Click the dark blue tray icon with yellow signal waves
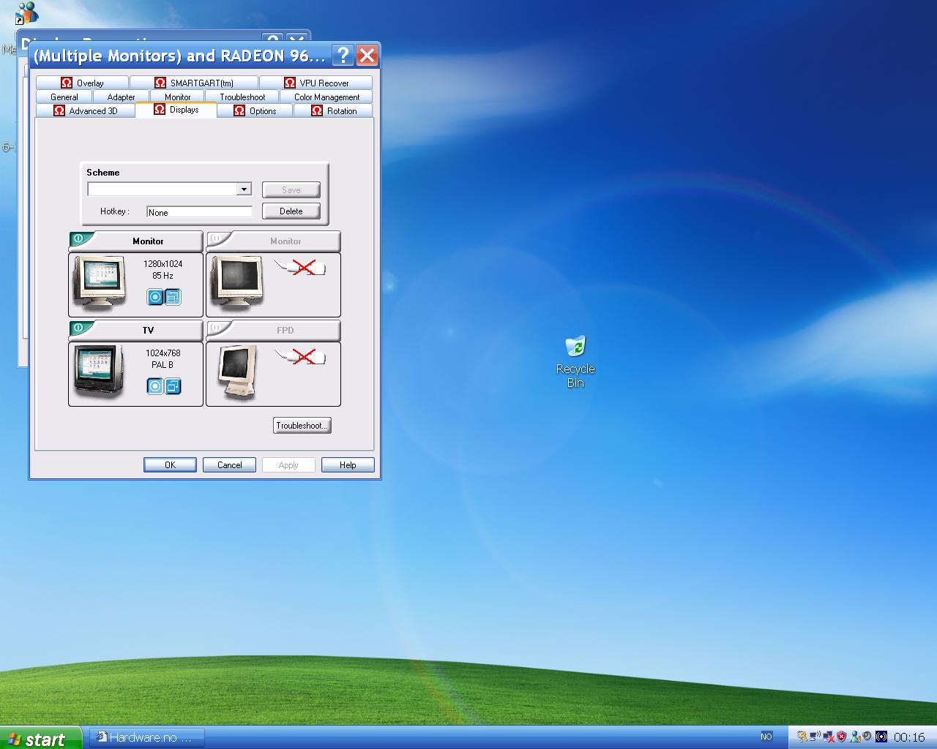This screenshot has height=749, width=937. coord(881,737)
